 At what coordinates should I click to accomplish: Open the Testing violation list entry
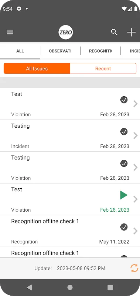pyautogui.click(x=70, y=168)
